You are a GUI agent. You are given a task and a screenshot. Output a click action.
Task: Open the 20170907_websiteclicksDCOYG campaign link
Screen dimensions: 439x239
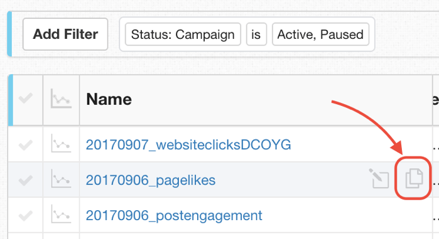coord(188,145)
